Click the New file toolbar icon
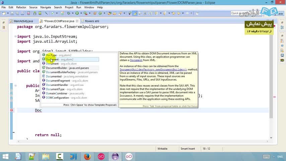The image size is (286, 161). pyautogui.click(x=4, y=13)
